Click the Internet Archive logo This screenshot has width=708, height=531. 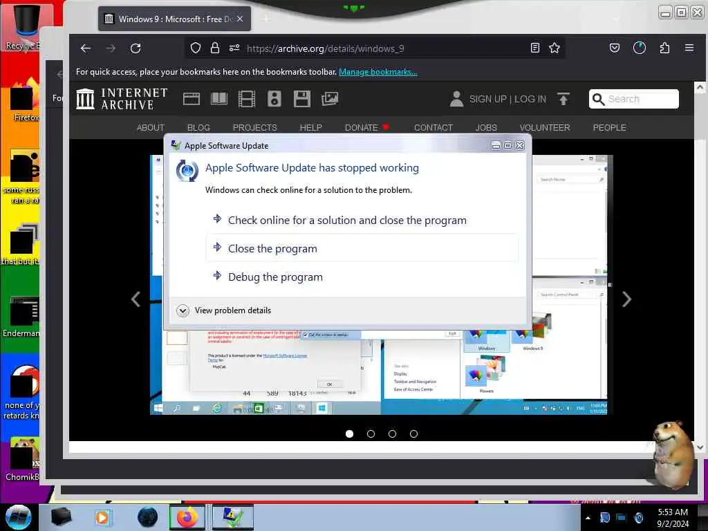click(122, 99)
